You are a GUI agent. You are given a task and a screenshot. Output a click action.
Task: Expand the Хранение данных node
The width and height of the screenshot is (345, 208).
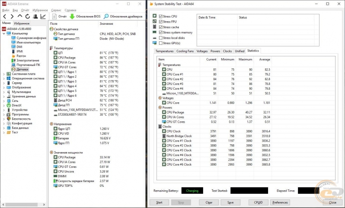[x=4, y=96]
